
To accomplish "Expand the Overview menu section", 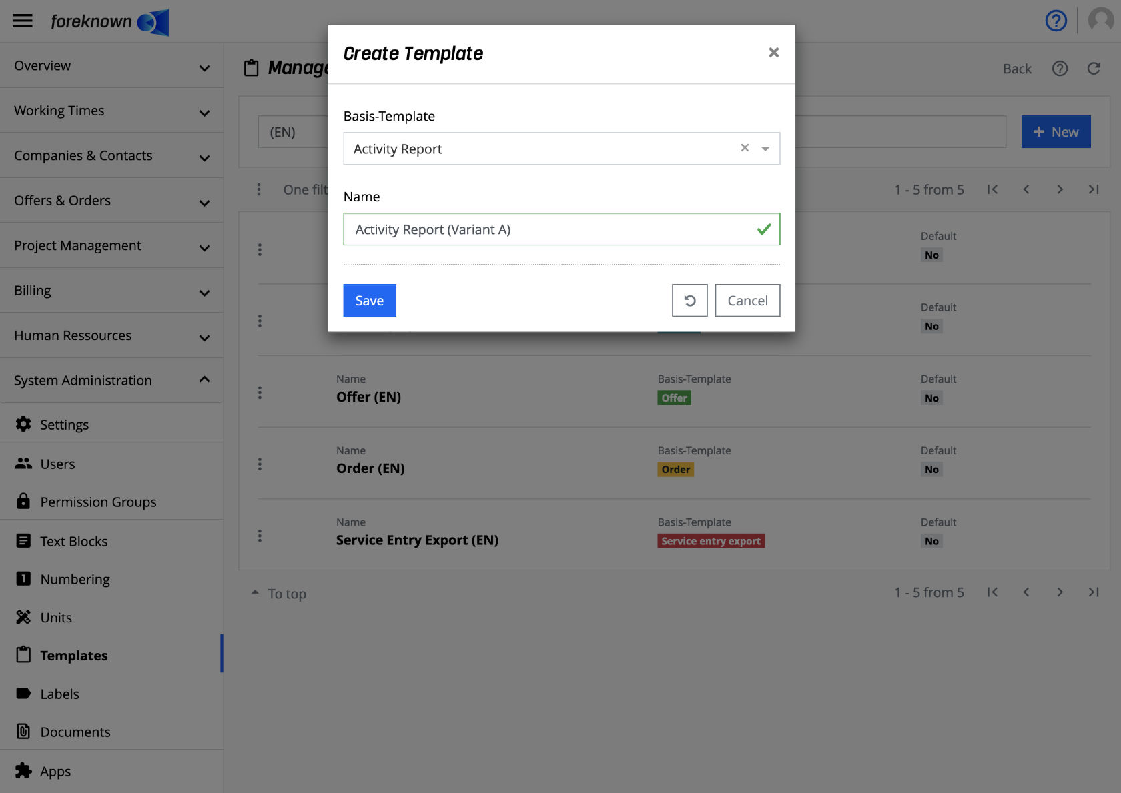I will pos(111,66).
